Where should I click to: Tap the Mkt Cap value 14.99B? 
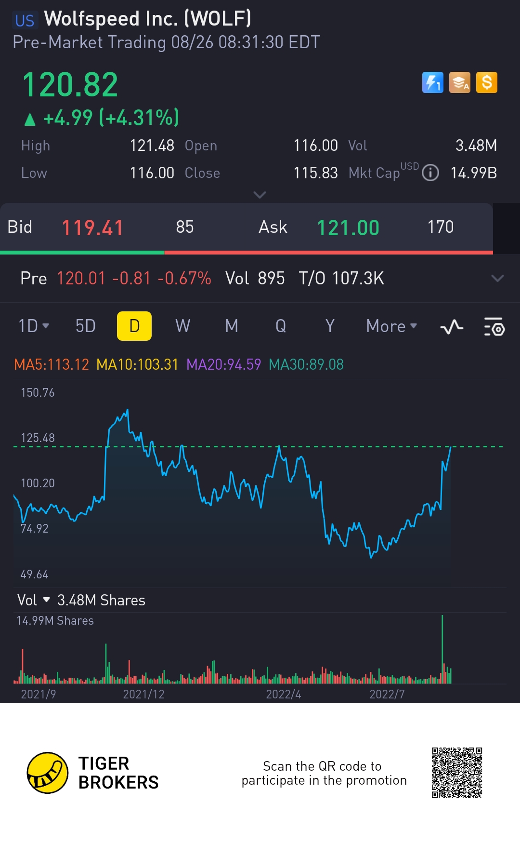click(x=474, y=173)
